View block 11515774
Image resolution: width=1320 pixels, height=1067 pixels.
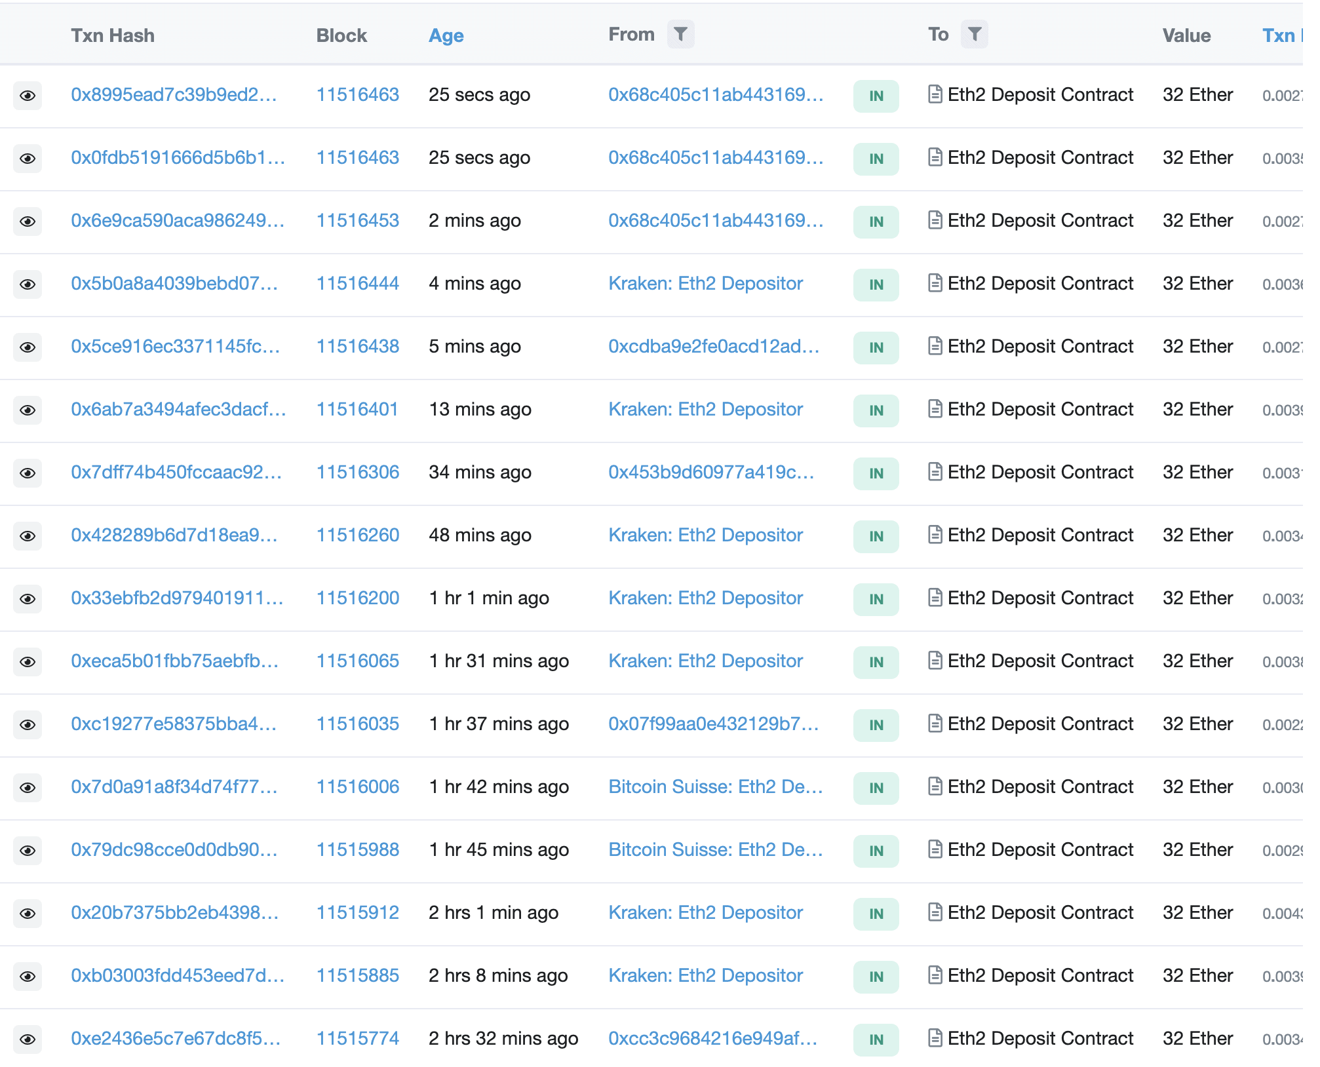pyautogui.click(x=358, y=1039)
